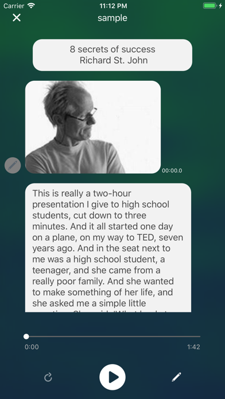Tap the battery indicator icon

click(210, 6)
